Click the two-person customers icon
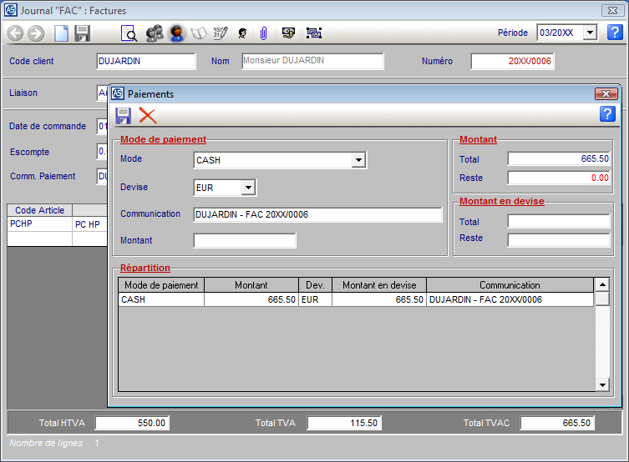 pos(154,33)
